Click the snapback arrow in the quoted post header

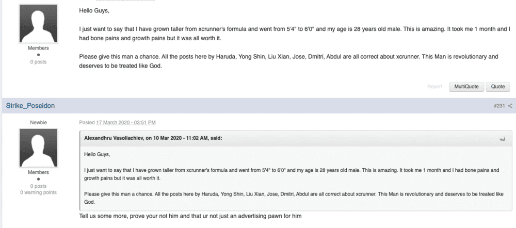[503, 139]
